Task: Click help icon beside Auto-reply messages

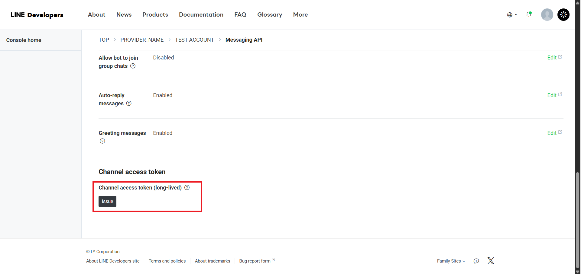Action: [129, 104]
